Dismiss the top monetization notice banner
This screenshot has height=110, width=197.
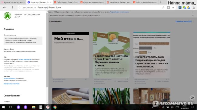tap(193, 12)
